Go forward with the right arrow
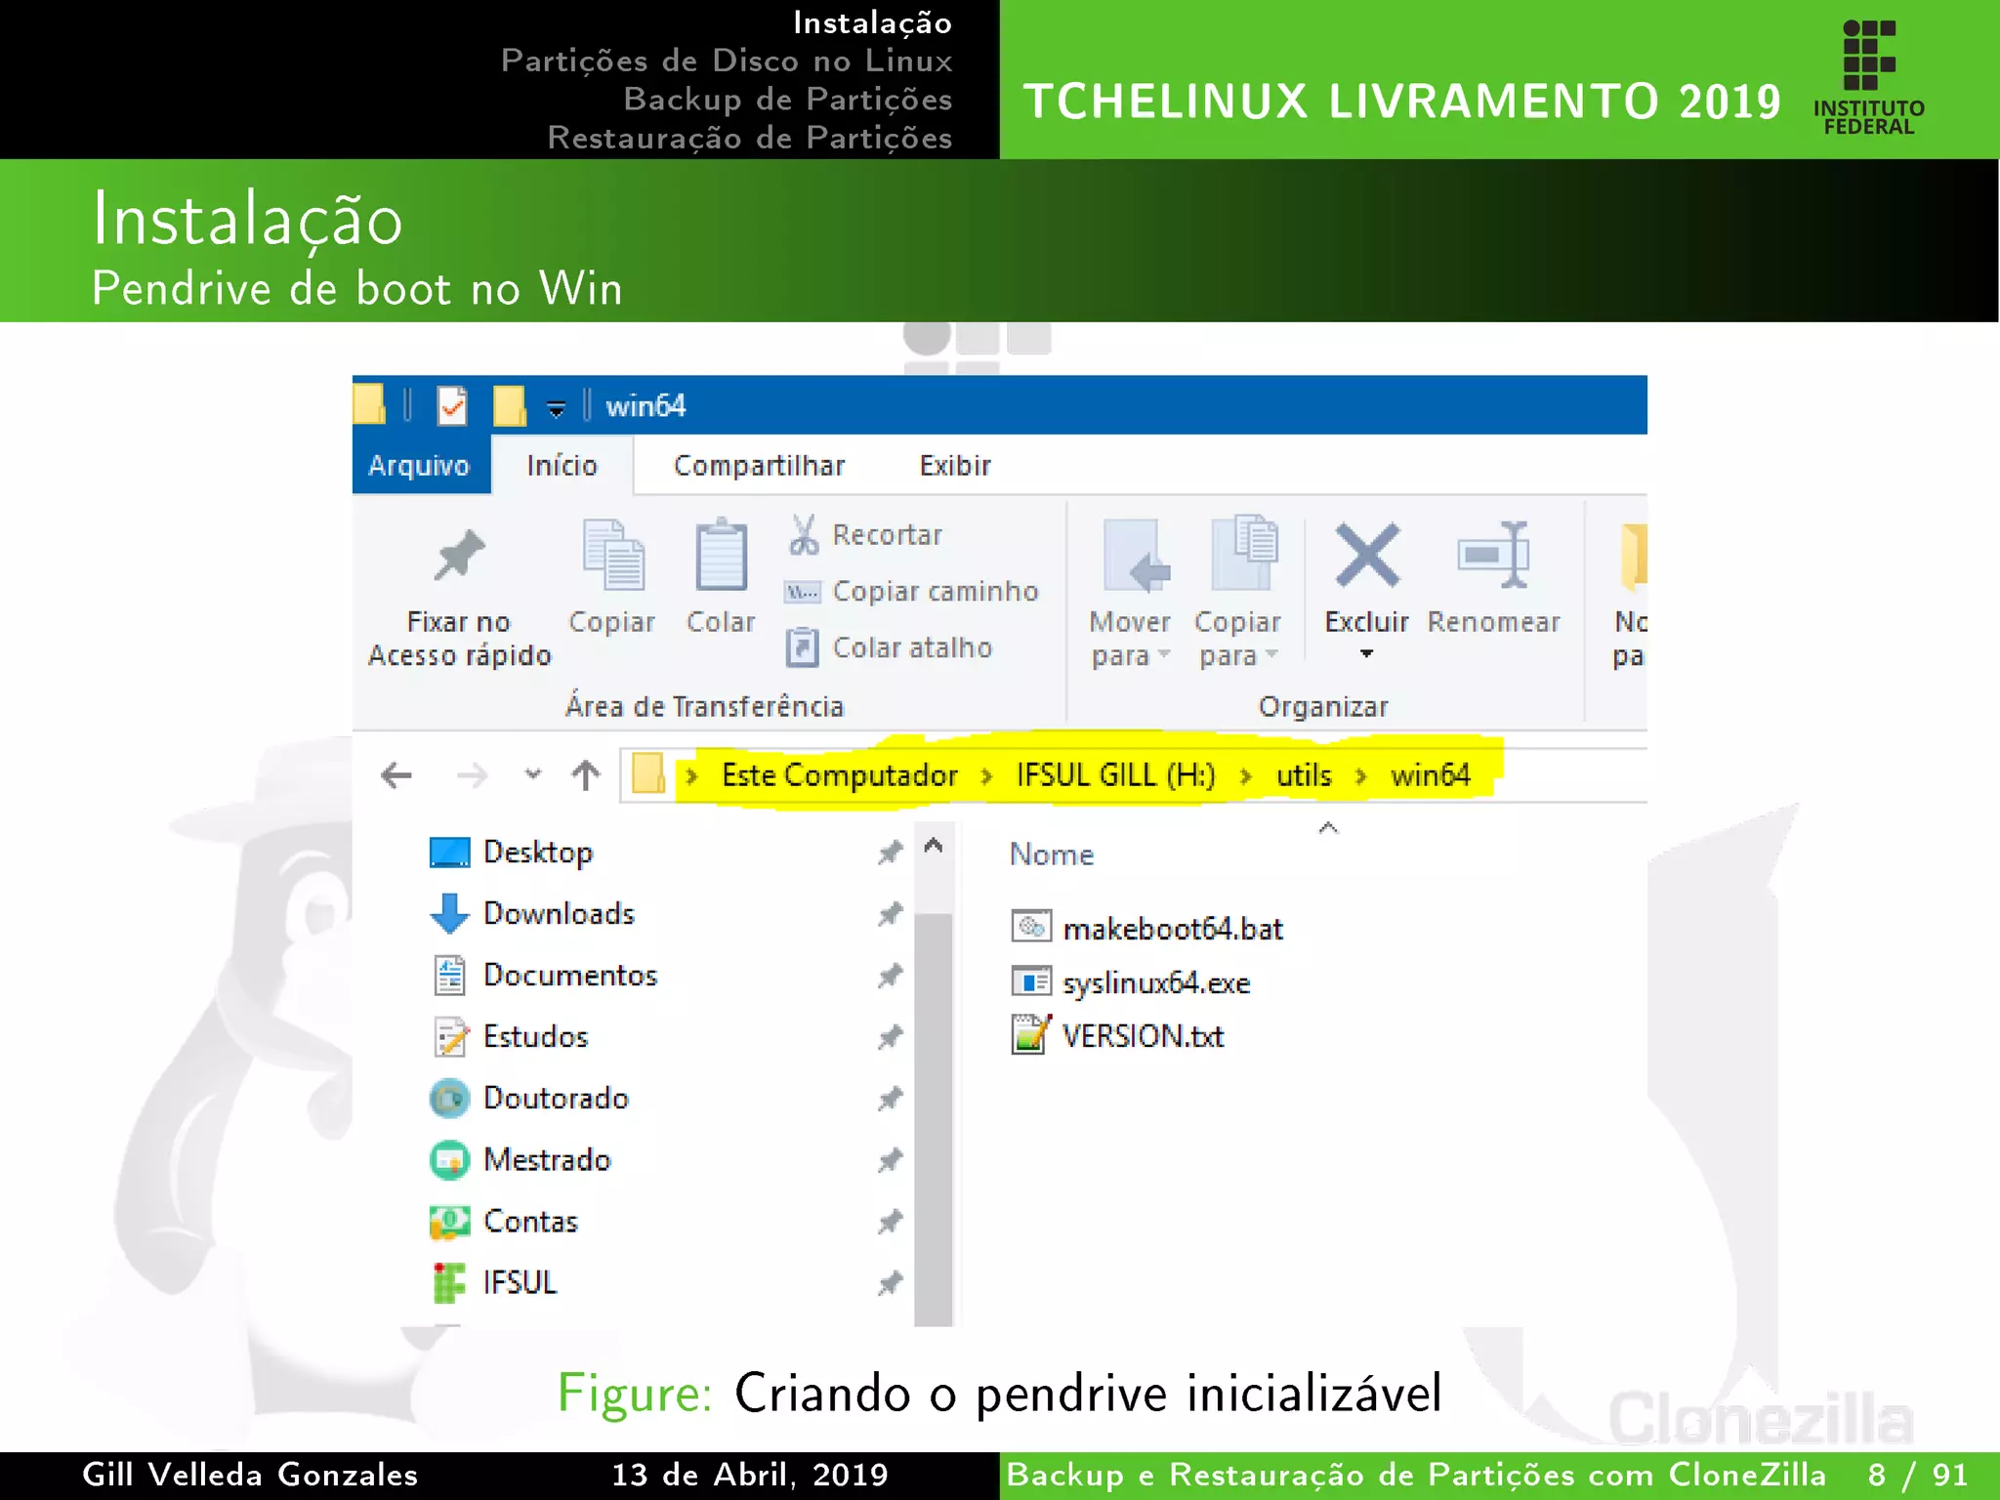This screenshot has width=2000, height=1500. pyautogui.click(x=473, y=776)
